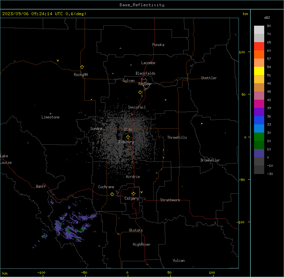Click the Base_Reflectivity title text
Screen dimensions: 284x277
tap(142, 5)
